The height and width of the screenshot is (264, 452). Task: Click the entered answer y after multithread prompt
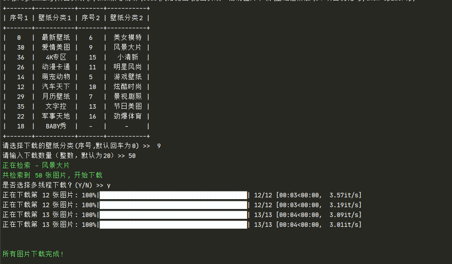coord(109,186)
